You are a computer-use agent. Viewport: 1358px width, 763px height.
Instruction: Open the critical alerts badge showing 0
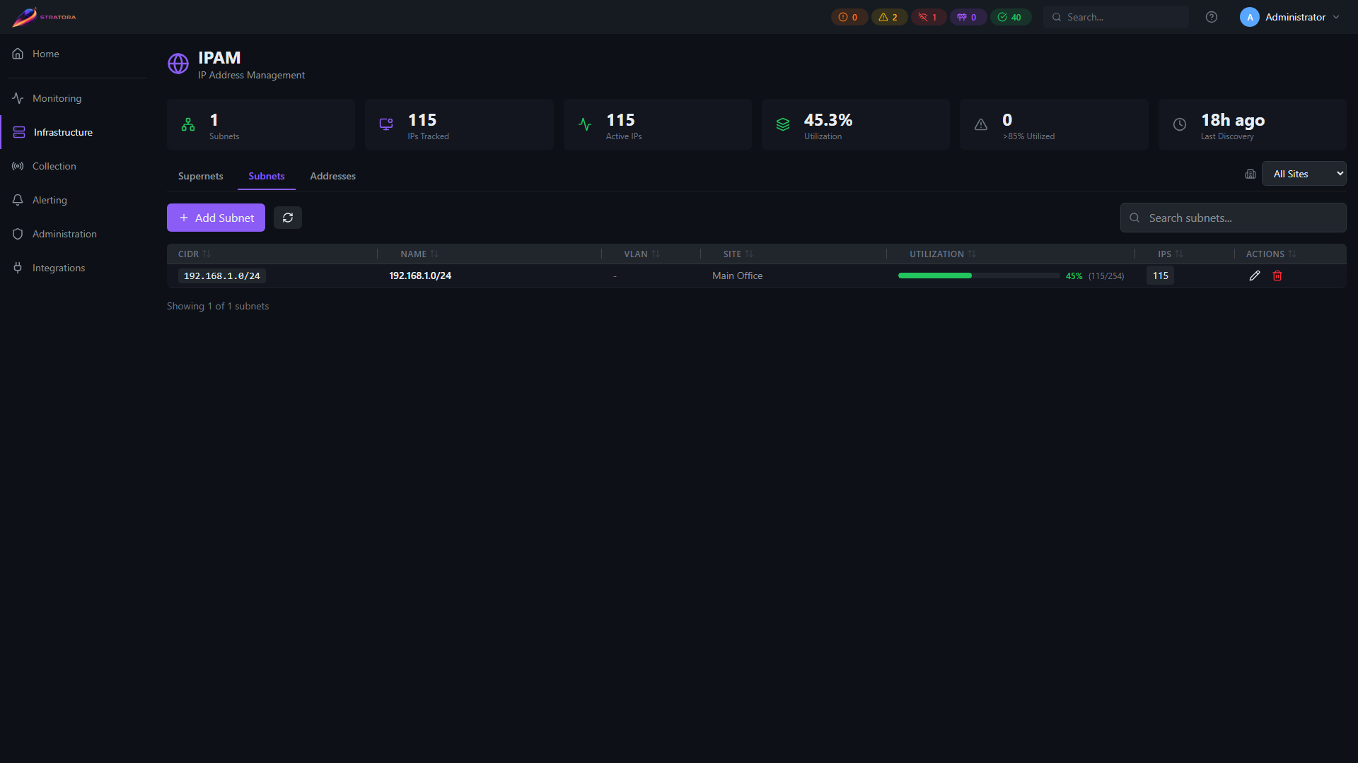click(x=849, y=17)
